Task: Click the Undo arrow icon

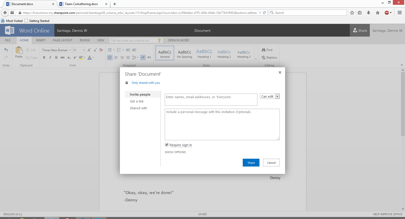Action: point(6,50)
